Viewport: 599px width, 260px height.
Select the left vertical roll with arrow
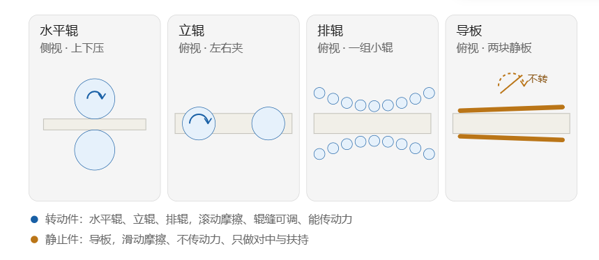pos(199,123)
